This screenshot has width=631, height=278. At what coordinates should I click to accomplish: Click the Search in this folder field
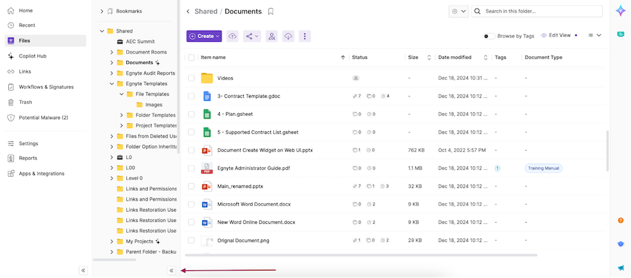tap(537, 11)
